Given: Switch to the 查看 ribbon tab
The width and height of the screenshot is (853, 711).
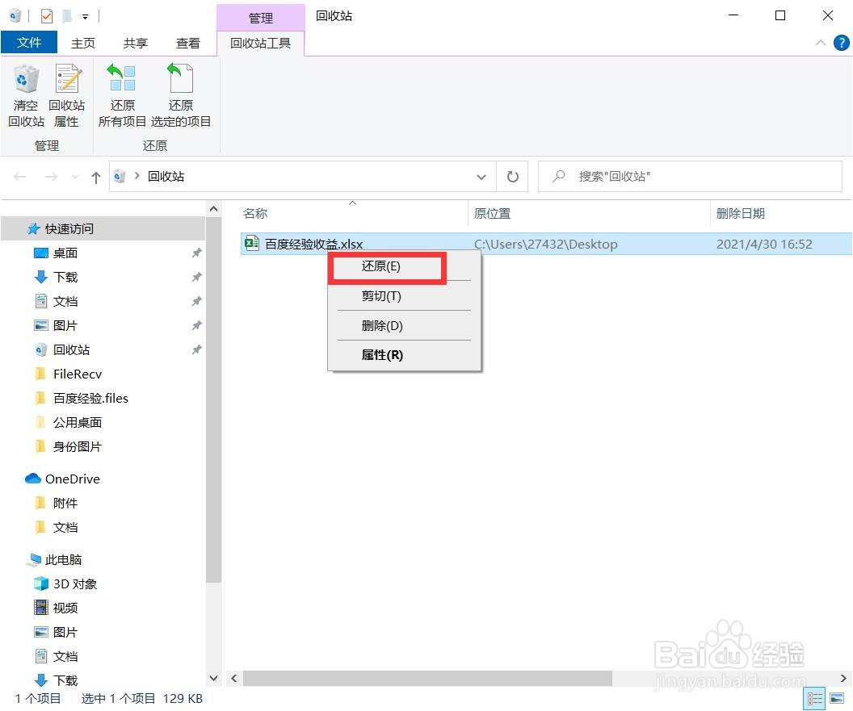Looking at the screenshot, I should click(187, 43).
